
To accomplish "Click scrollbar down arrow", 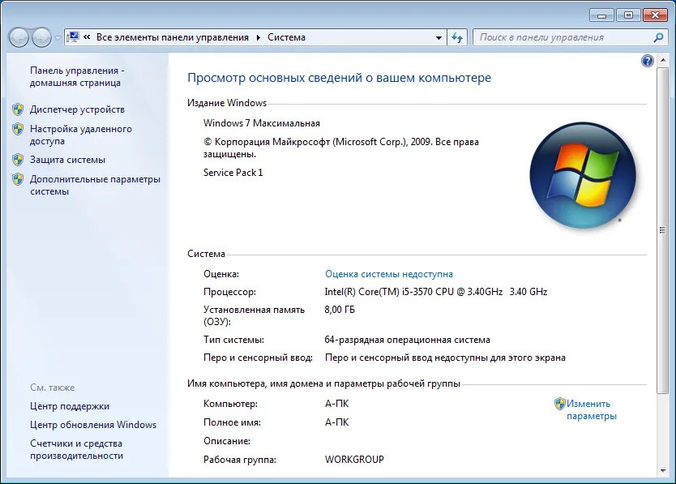I will click(662, 471).
